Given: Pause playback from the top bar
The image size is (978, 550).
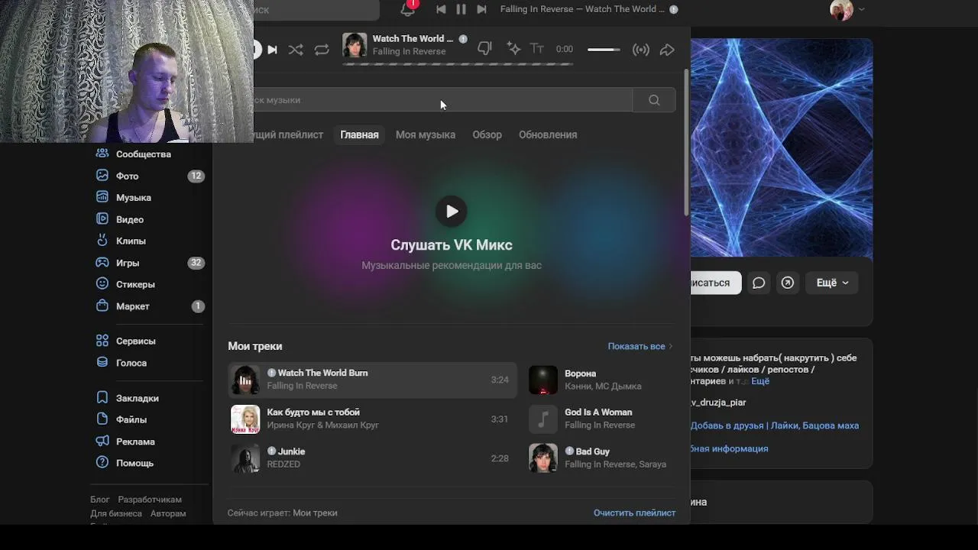Looking at the screenshot, I should (461, 9).
